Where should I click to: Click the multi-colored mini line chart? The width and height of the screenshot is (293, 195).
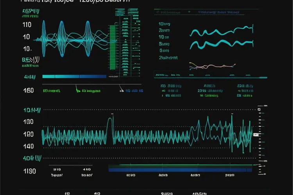click(211, 66)
